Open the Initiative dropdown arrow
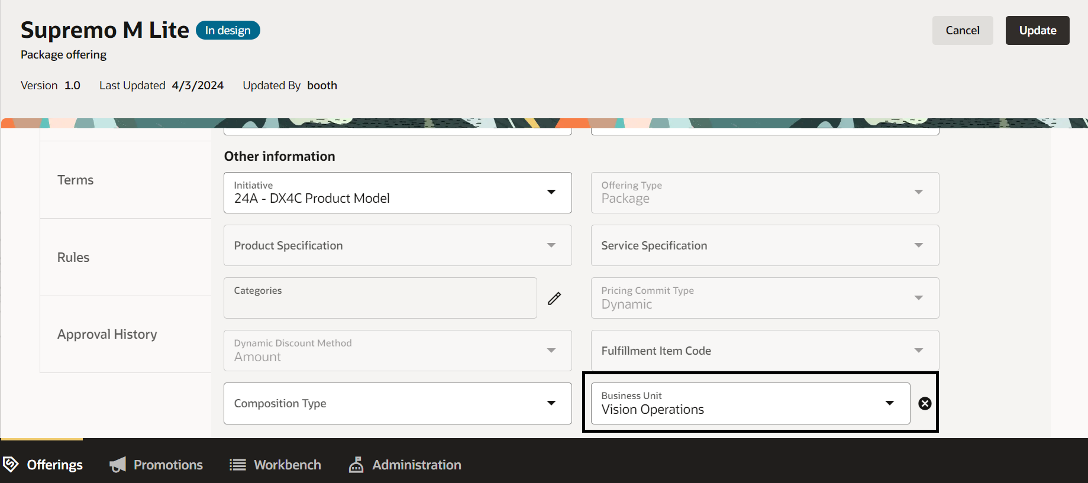This screenshot has height=483, width=1088. pyautogui.click(x=551, y=192)
